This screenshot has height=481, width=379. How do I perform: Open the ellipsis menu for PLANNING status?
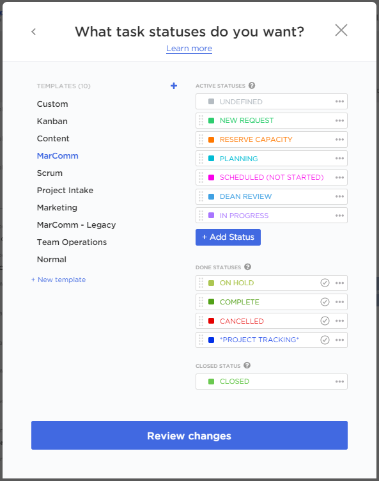pyautogui.click(x=339, y=159)
